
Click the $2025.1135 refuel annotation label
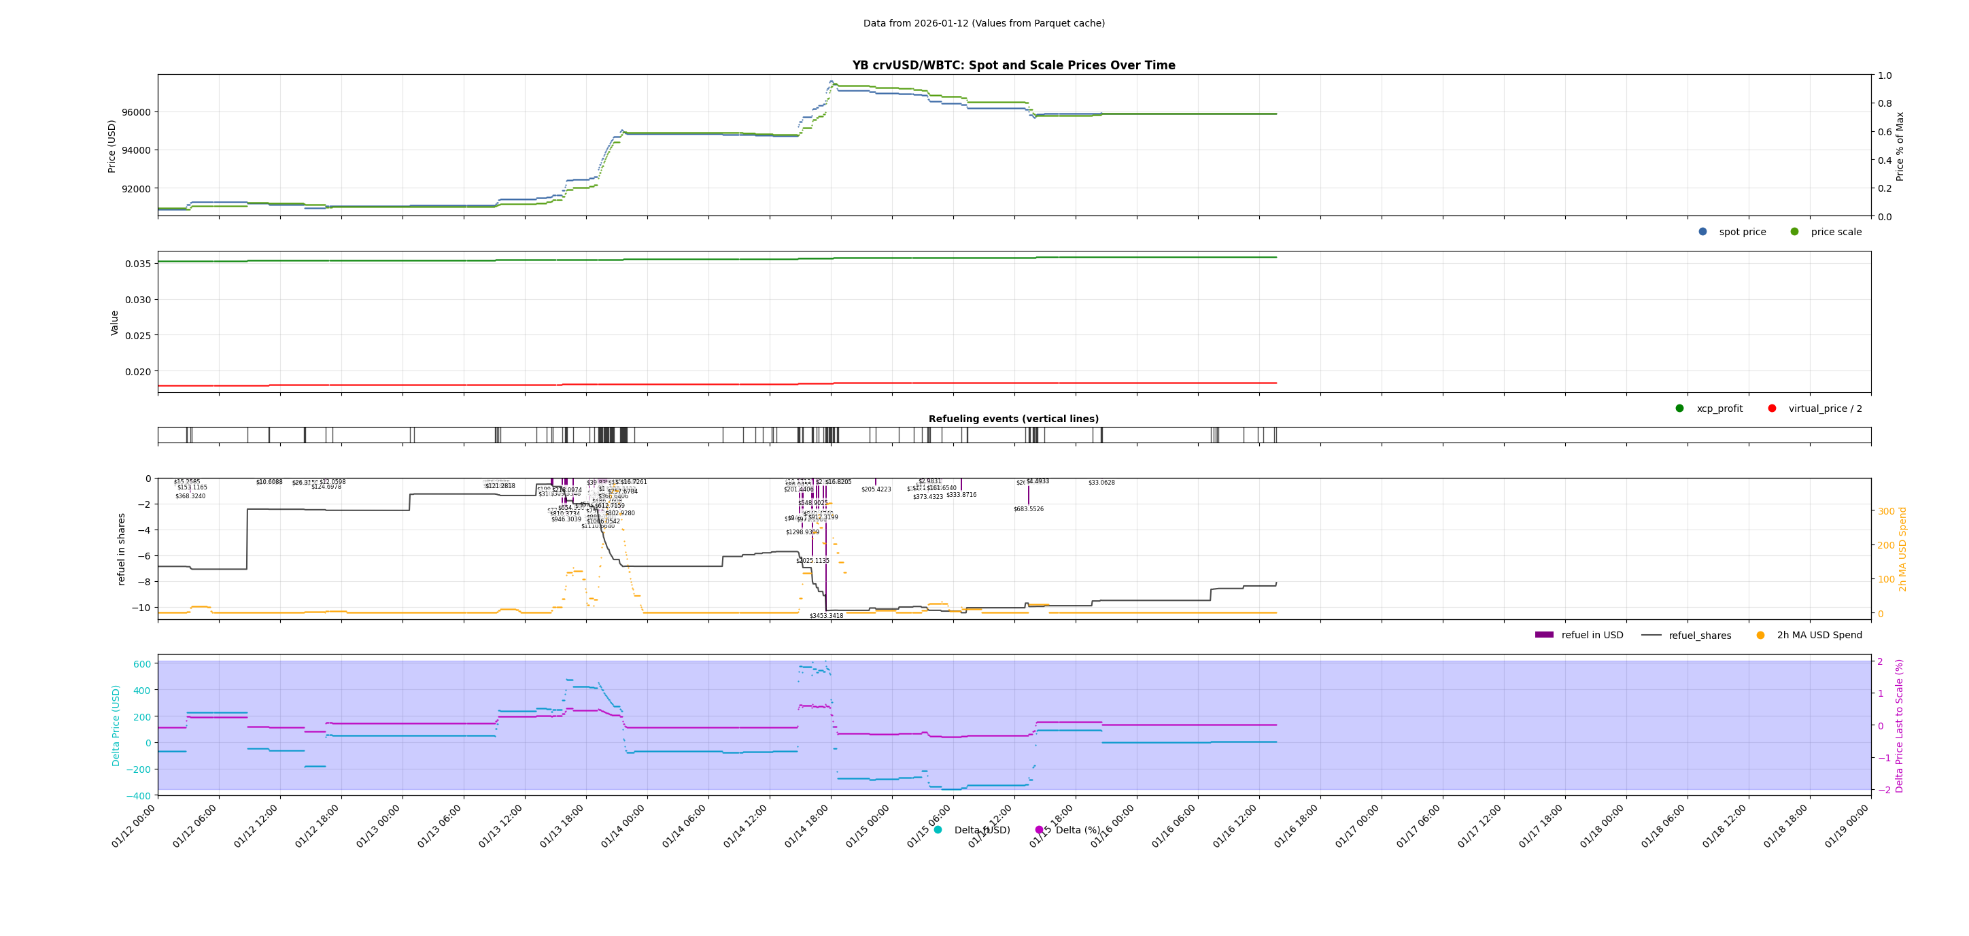coord(812,561)
